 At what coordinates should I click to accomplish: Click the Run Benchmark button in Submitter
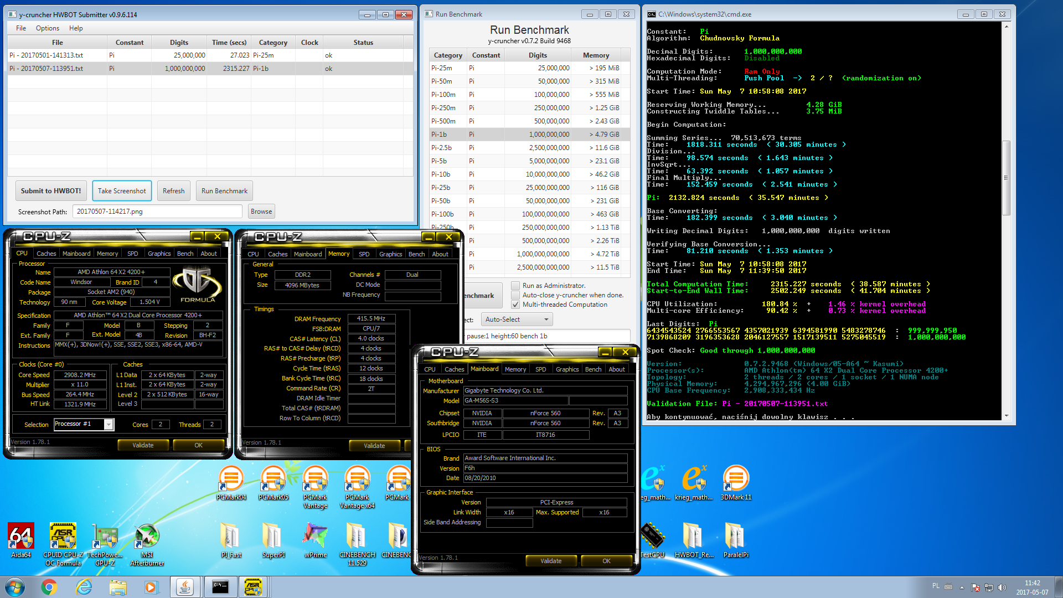click(224, 191)
